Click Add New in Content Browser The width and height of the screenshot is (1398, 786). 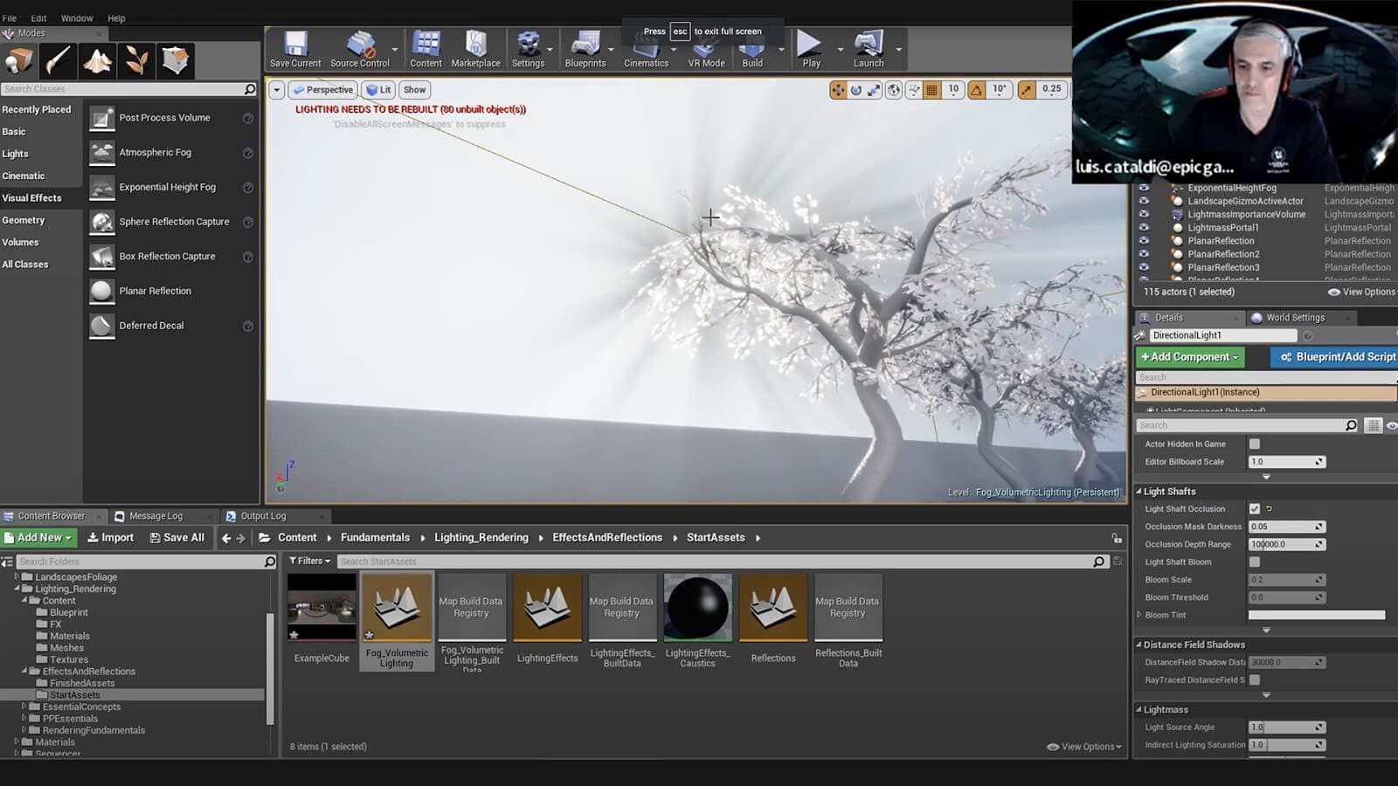[38, 538]
